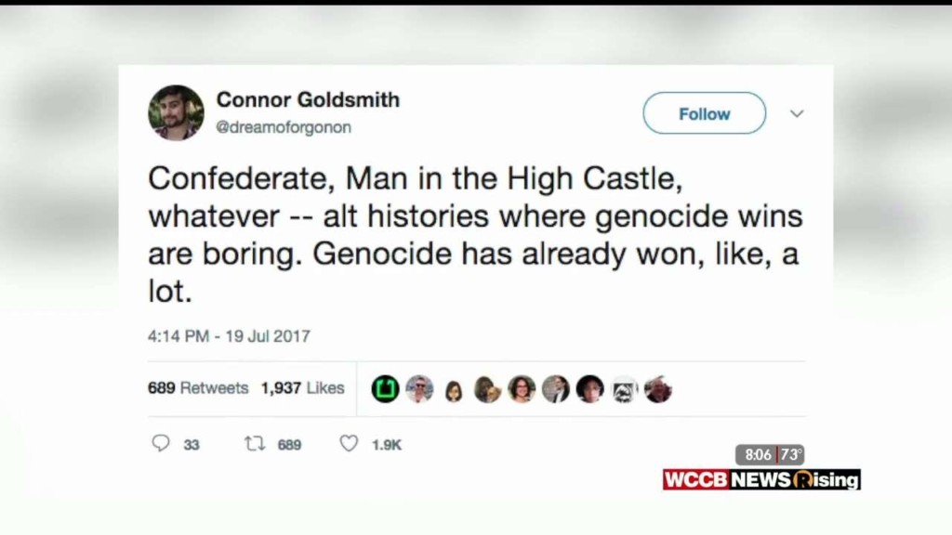The width and height of the screenshot is (952, 535).
Task: Click the fifth liker avatar with glasses
Action: [522, 389]
